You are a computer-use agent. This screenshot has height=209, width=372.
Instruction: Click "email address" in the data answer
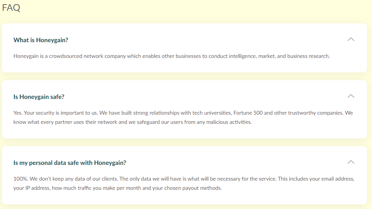(x=337, y=179)
